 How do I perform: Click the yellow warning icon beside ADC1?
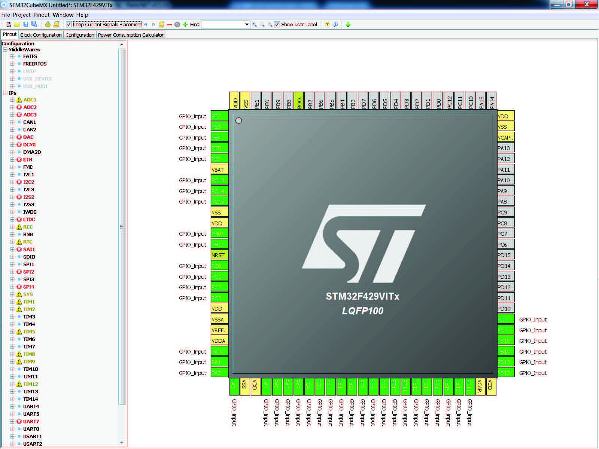(x=19, y=100)
